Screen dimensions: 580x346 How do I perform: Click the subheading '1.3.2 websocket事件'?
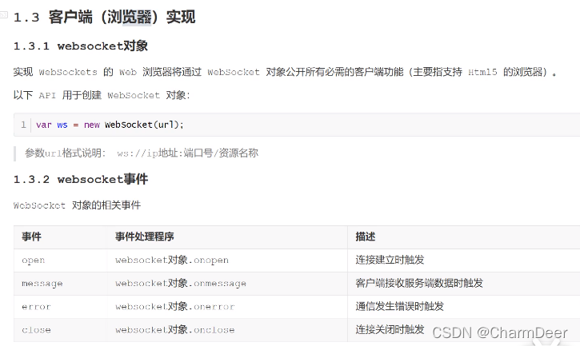pos(81,179)
